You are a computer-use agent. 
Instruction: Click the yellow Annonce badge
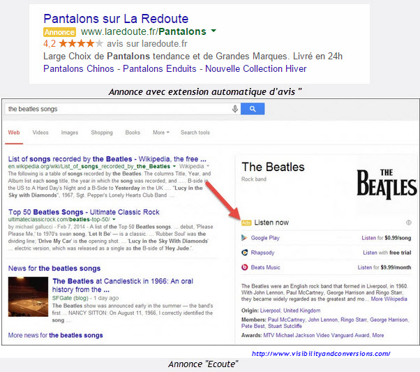(x=59, y=32)
